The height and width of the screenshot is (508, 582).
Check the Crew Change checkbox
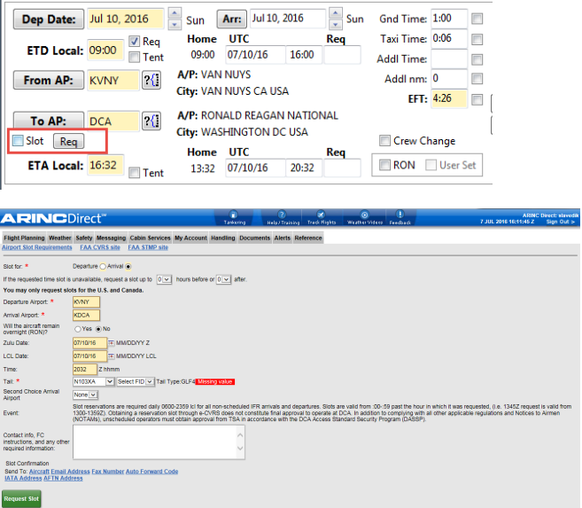[385, 141]
